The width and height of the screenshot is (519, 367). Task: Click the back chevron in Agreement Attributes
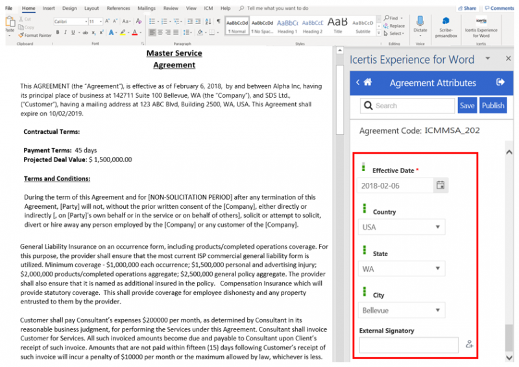[x=357, y=82]
